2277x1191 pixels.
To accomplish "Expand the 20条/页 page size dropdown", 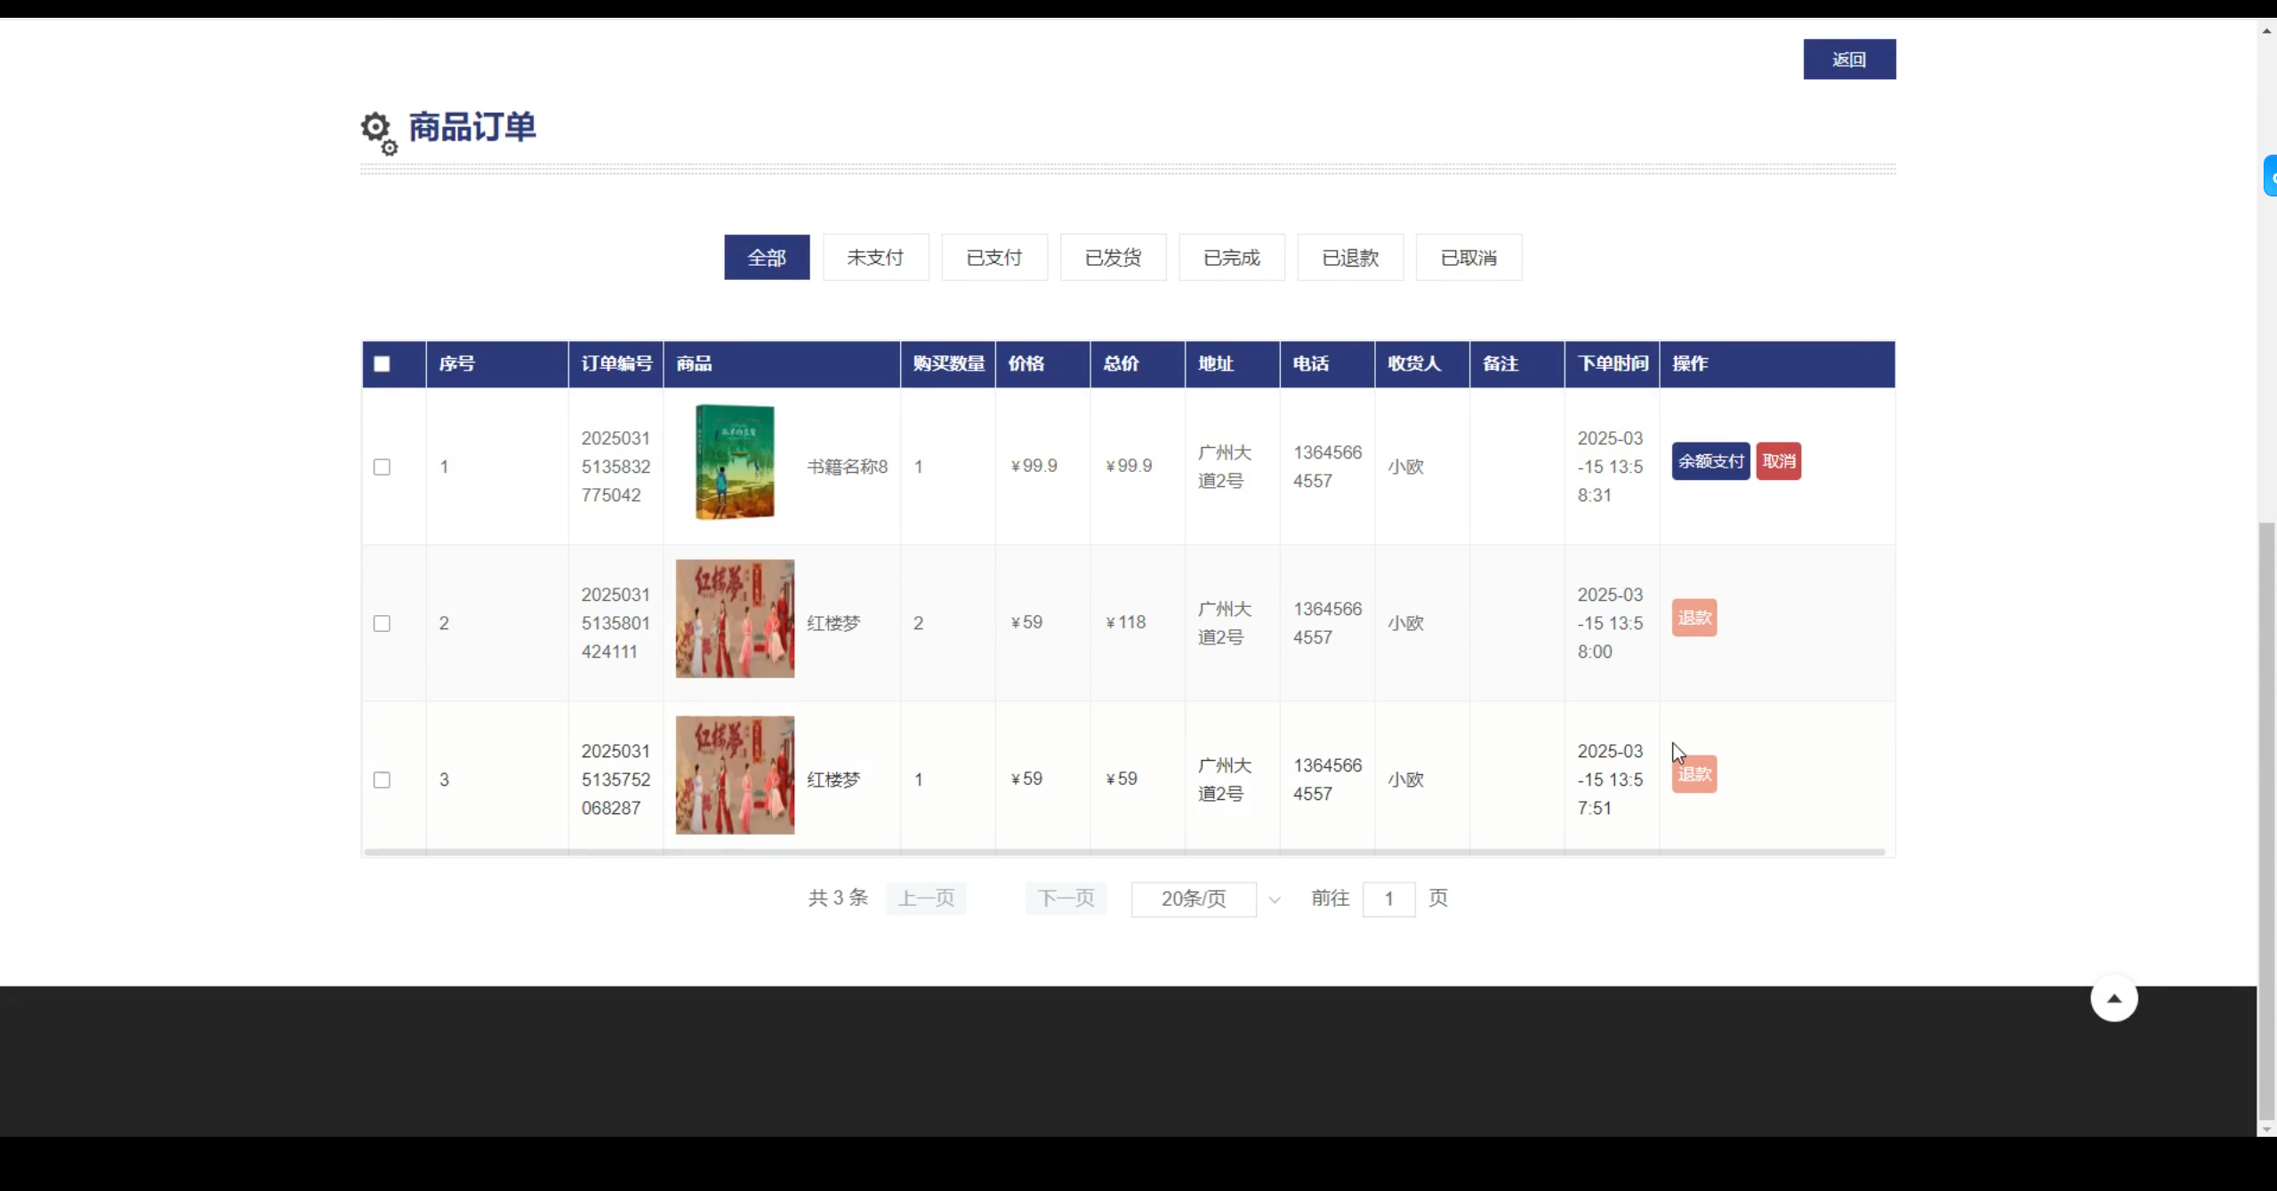I will 1193,899.
